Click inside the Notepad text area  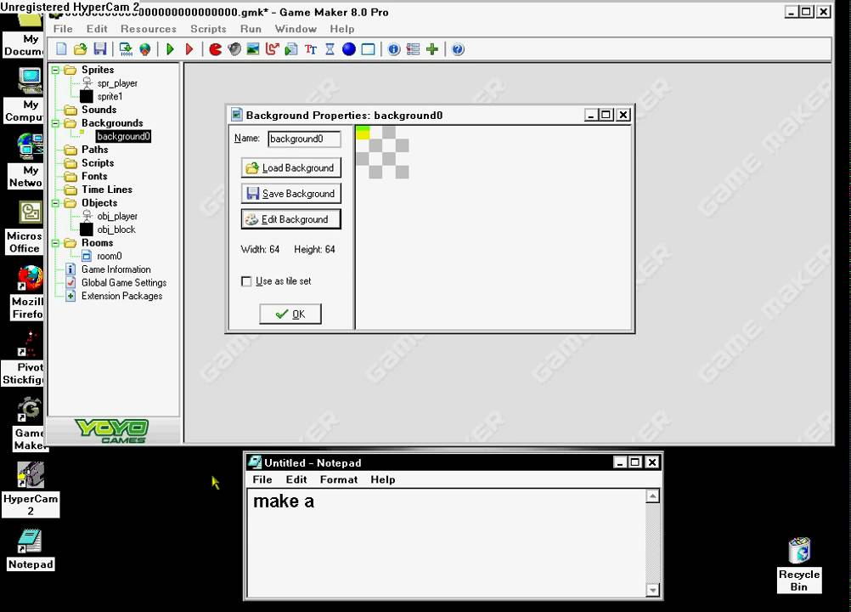(446, 543)
